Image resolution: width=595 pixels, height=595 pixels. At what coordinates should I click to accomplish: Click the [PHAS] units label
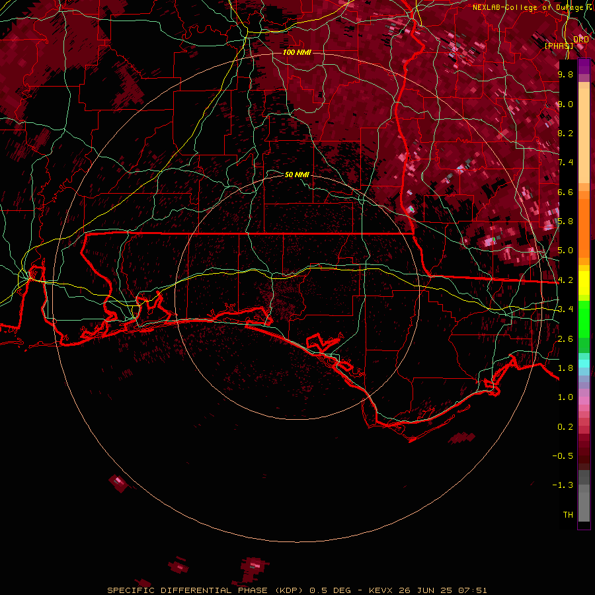coord(559,46)
